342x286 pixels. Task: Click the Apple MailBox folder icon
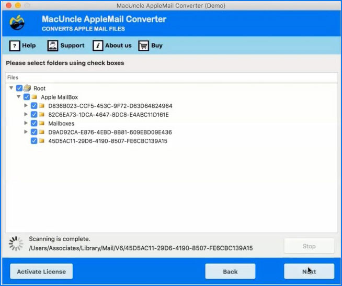click(x=34, y=97)
